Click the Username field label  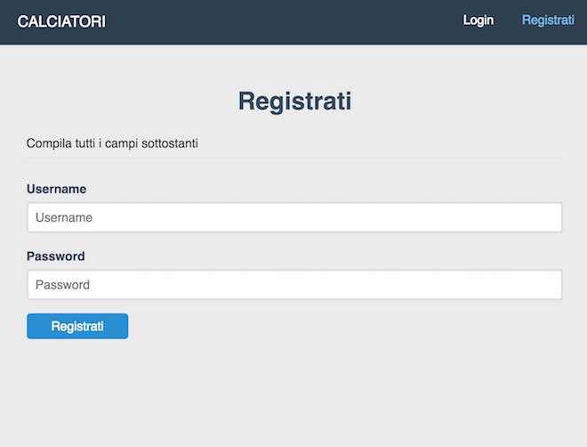point(56,189)
